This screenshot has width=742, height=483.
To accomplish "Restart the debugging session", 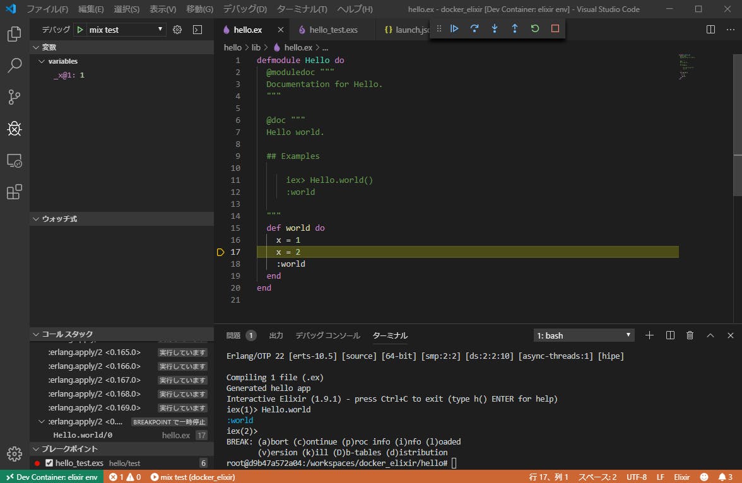I will click(535, 28).
